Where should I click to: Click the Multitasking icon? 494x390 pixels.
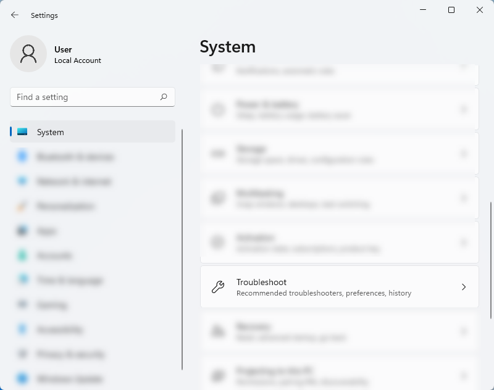pos(217,197)
